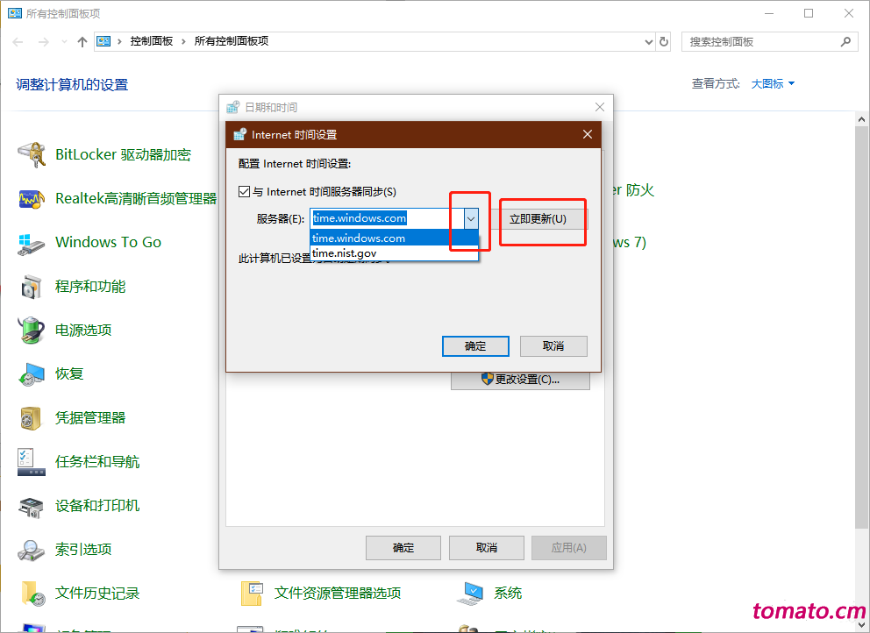This screenshot has height=633, width=870.
Task: Click the search magnifier icon
Action: [x=845, y=41]
